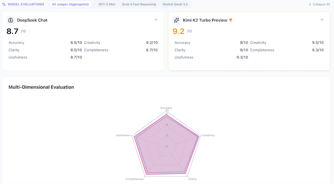The height and width of the screenshot is (185, 334).
Task: Click the Accuracy axis label on radar chart
Action: [x=166, y=108]
